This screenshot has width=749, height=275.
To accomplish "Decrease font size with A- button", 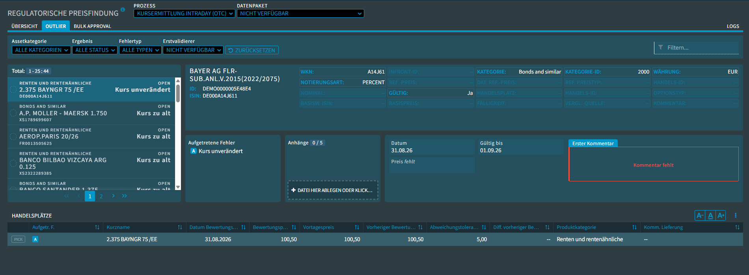I will tap(700, 215).
